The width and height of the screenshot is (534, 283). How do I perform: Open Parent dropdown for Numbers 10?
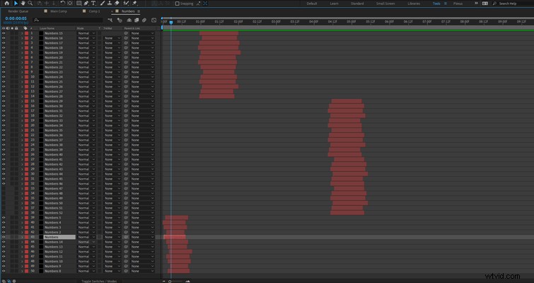point(142,261)
